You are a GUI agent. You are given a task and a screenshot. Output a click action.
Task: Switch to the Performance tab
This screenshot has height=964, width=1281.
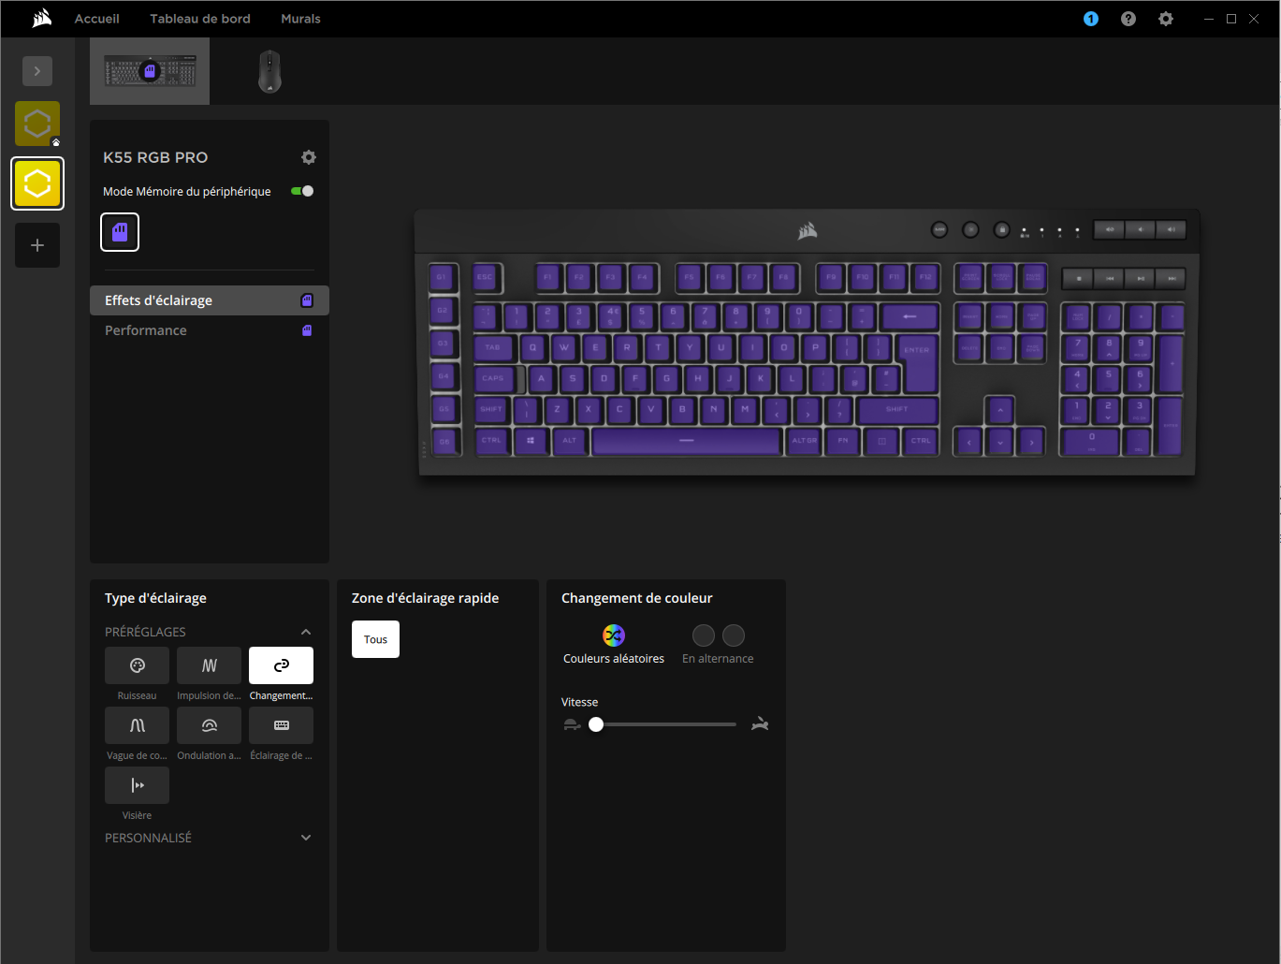coord(145,329)
